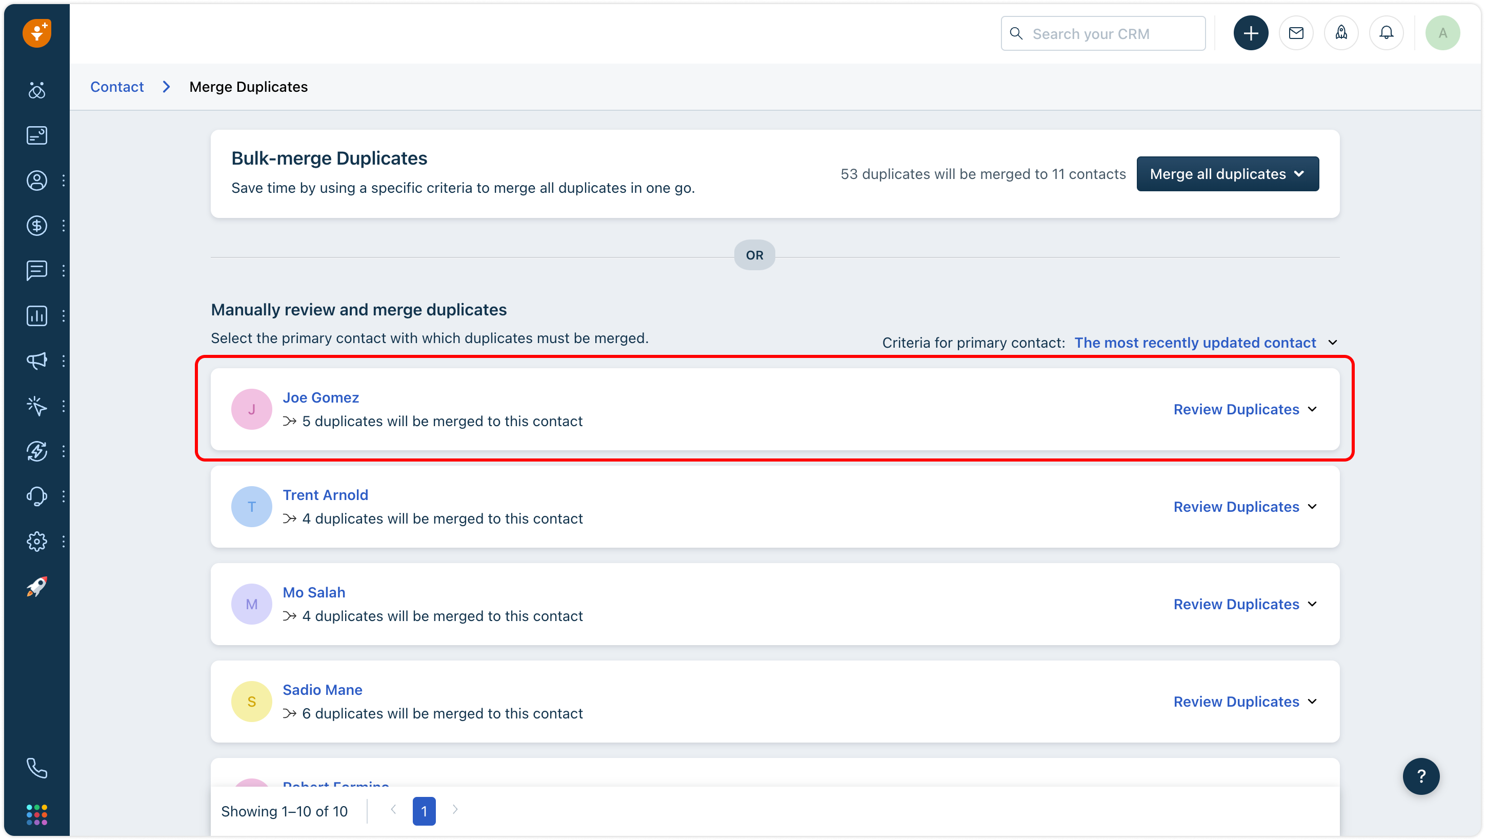The image size is (1485, 840).
Task: Open the Deals dollar icon in sidebar
Action: coord(37,226)
